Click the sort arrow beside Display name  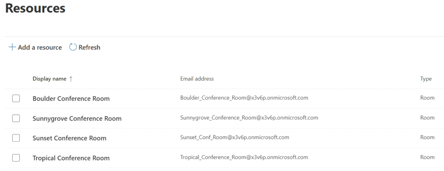tap(71, 79)
